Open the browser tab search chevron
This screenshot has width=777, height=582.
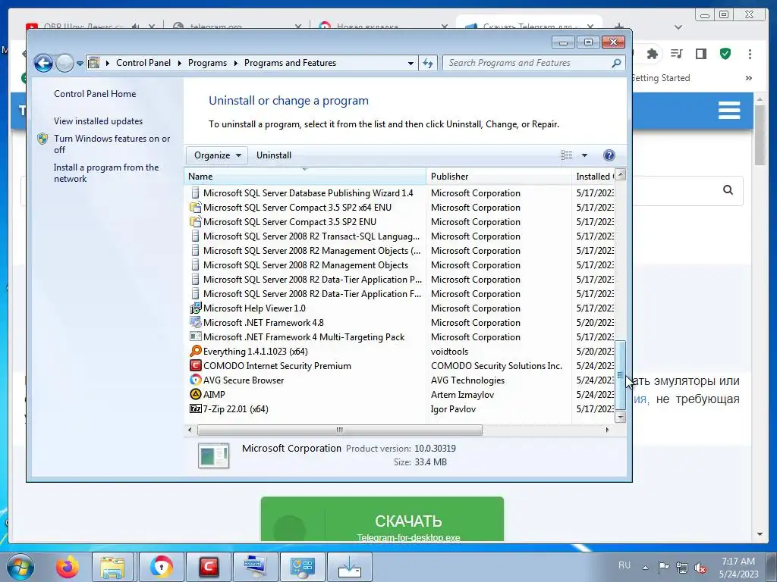click(678, 27)
